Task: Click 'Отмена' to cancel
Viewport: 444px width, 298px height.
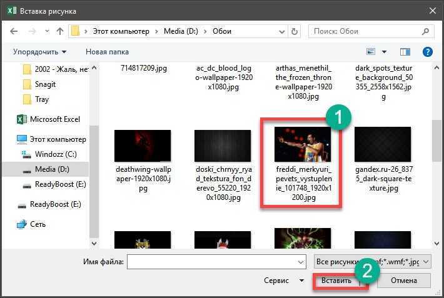Action: pyautogui.click(x=404, y=281)
